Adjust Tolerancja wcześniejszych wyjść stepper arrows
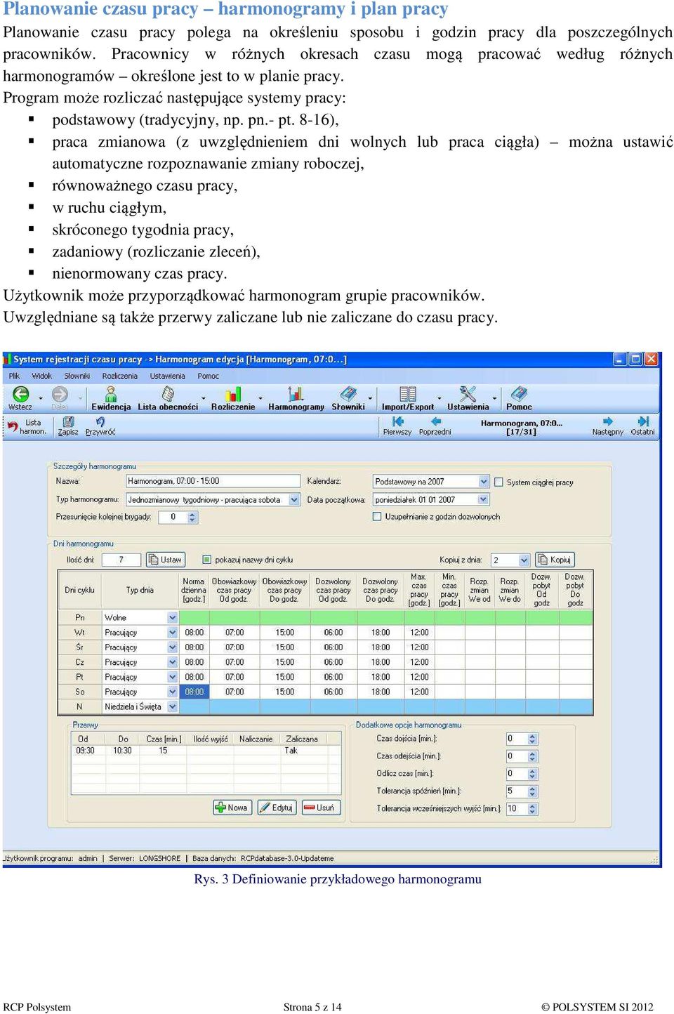The height and width of the screenshot is (1014, 674). point(532,809)
